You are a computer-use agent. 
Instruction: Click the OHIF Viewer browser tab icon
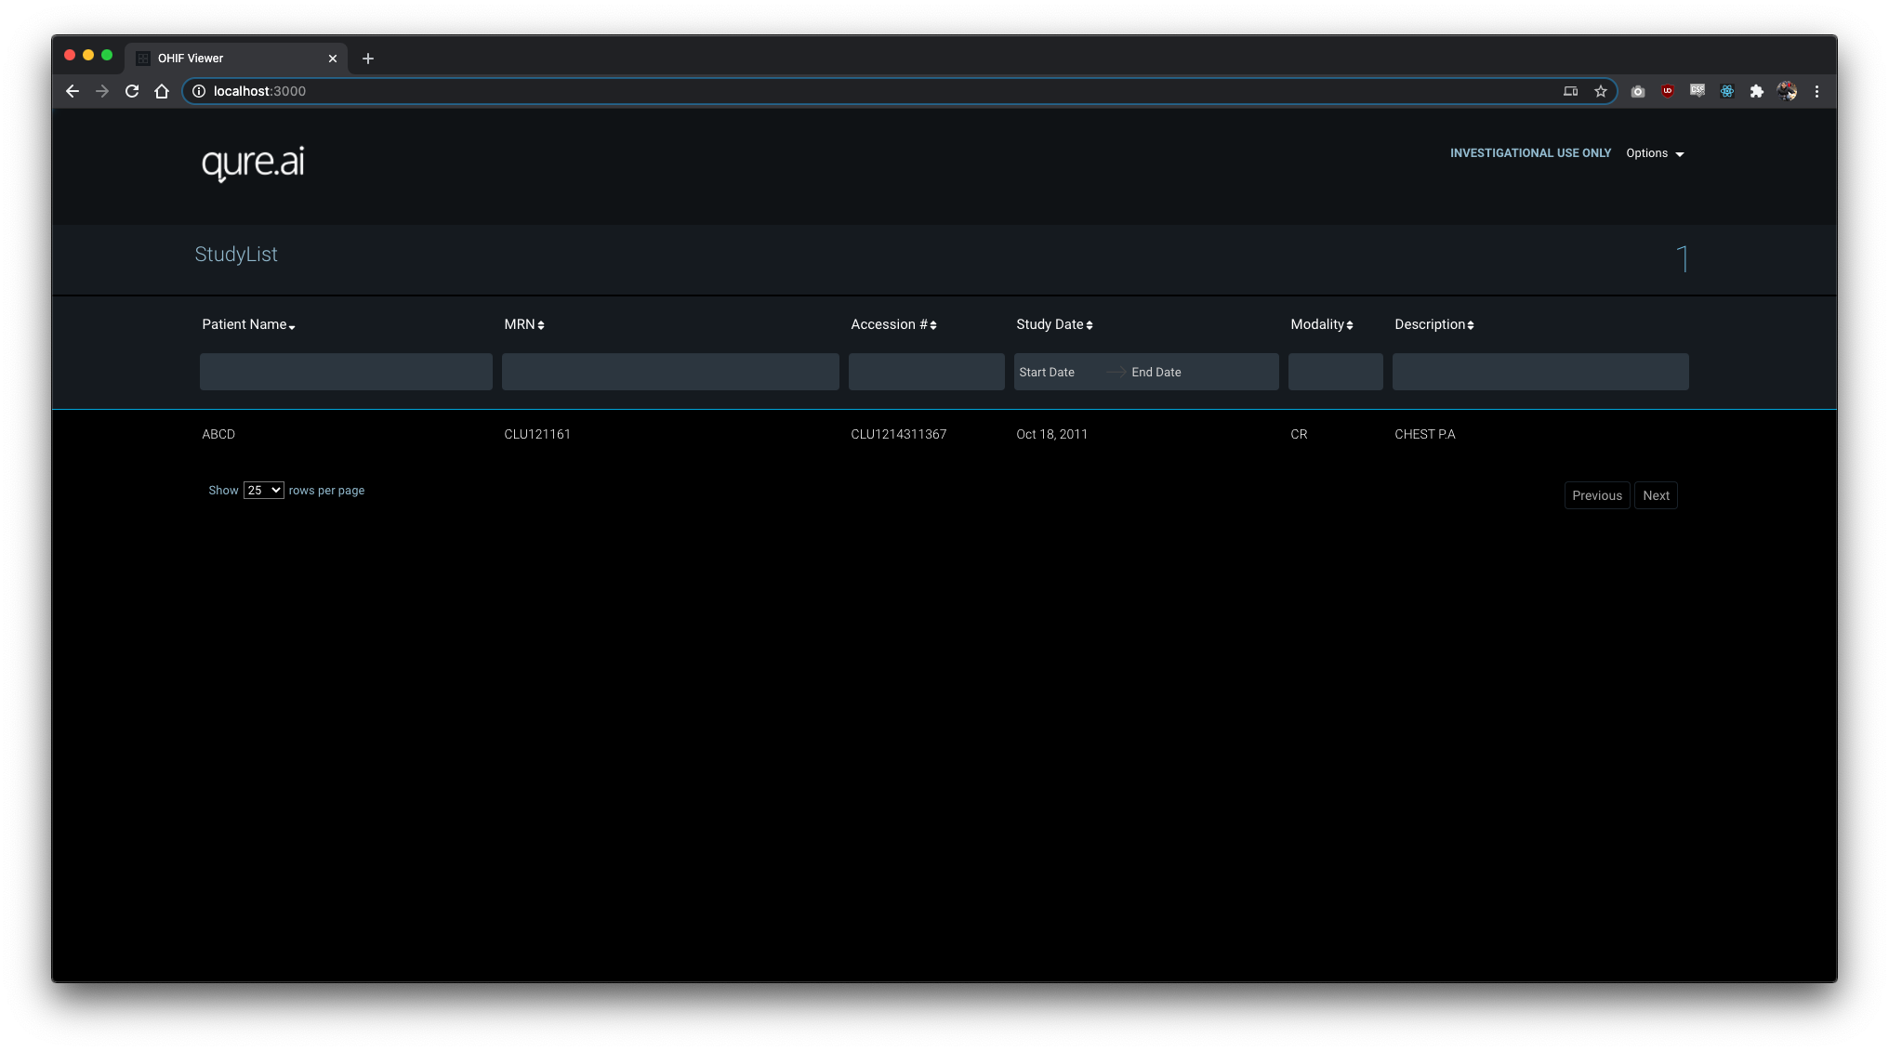coord(144,57)
